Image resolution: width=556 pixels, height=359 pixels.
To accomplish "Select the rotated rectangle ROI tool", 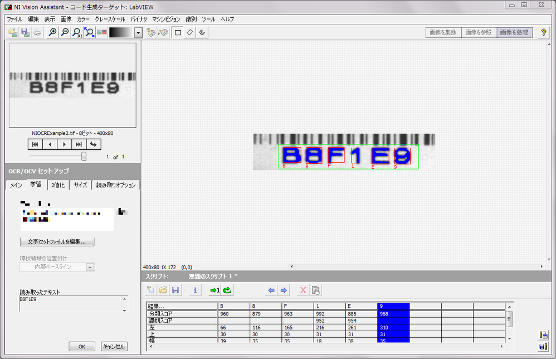I will click(190, 32).
